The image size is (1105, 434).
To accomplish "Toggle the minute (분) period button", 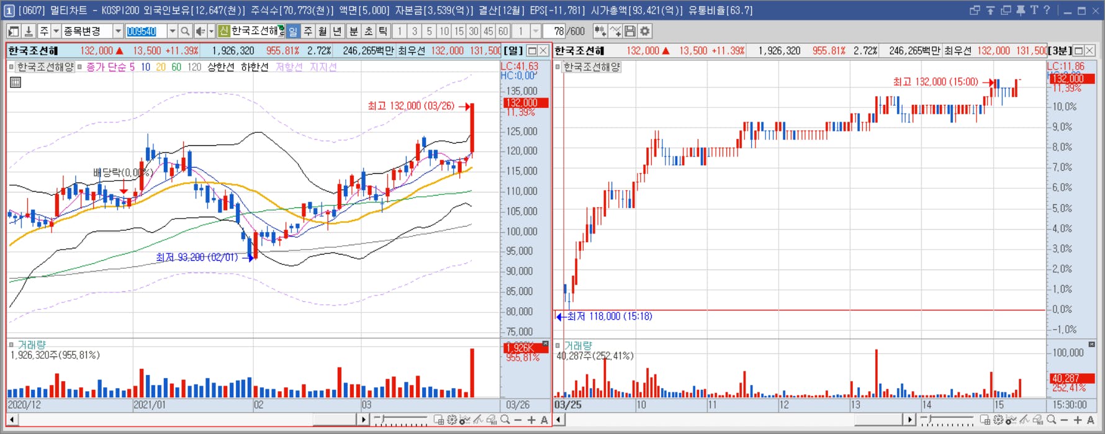I will (x=354, y=31).
